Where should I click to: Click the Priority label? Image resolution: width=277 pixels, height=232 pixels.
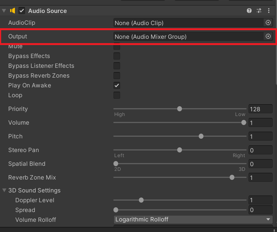coord(18,109)
